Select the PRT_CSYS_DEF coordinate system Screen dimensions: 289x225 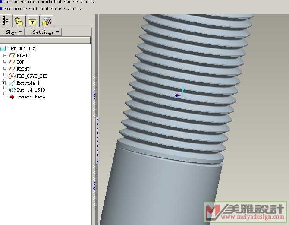click(x=32, y=76)
